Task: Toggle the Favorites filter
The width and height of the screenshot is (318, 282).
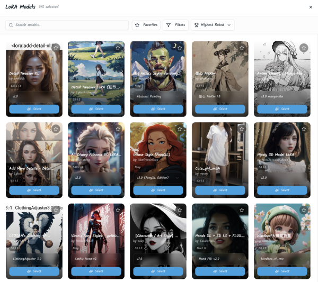Action: click(x=146, y=25)
